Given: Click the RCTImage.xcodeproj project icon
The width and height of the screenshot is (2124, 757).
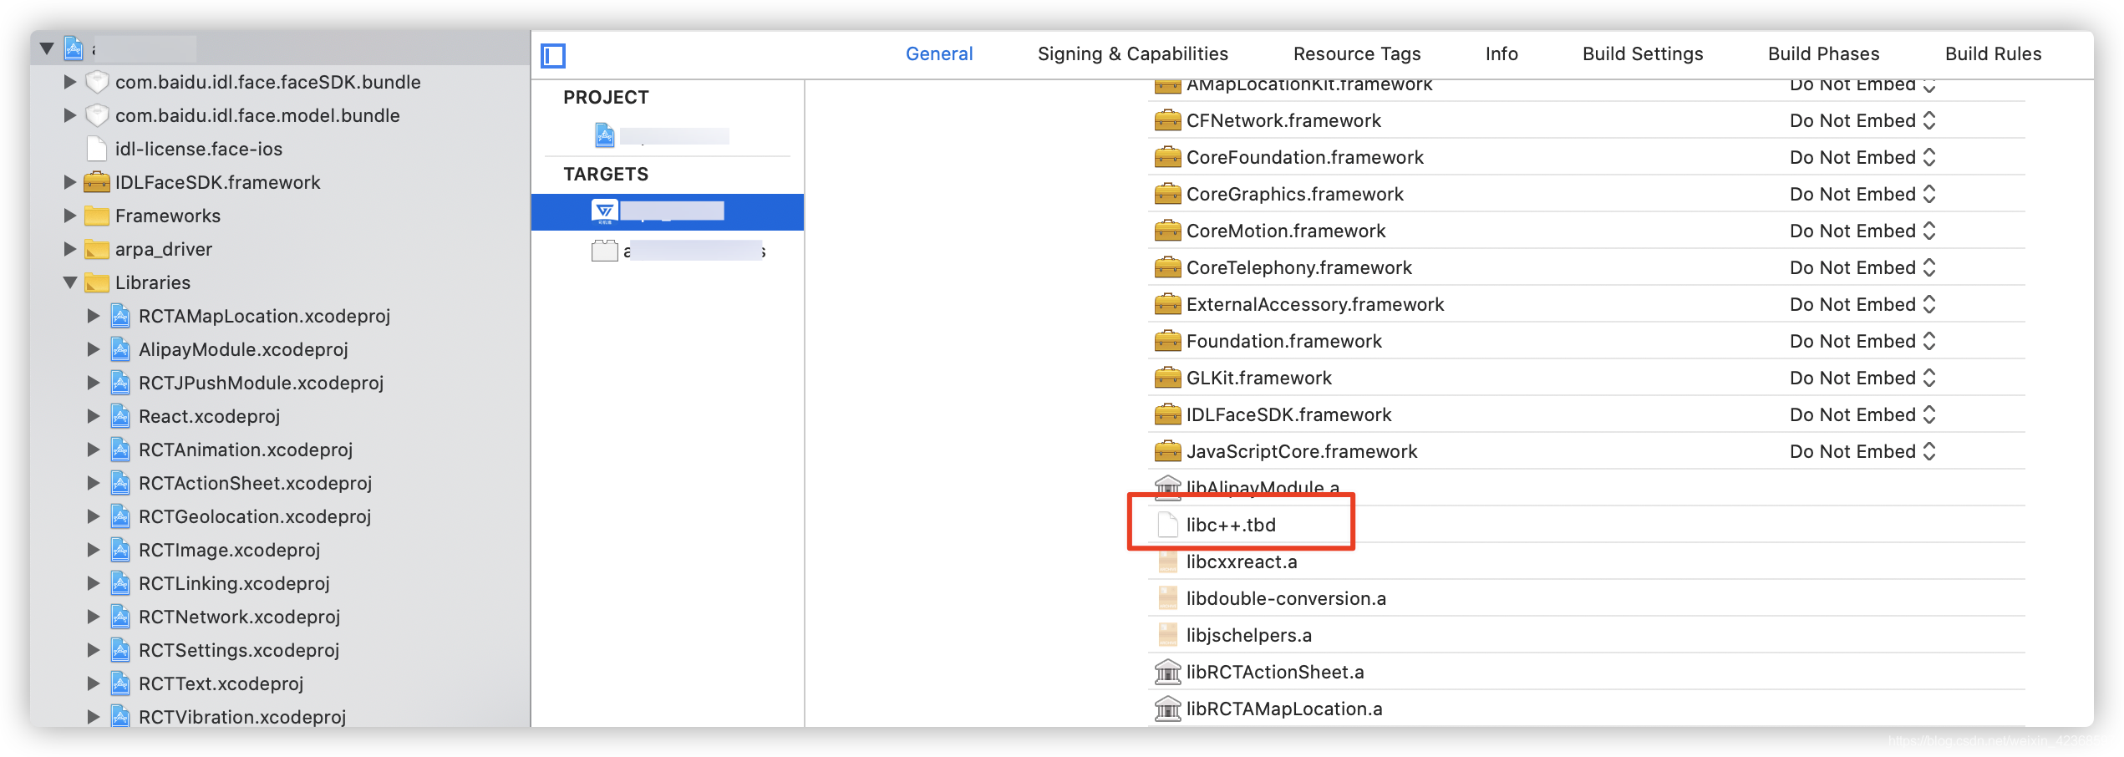Looking at the screenshot, I should tap(120, 550).
